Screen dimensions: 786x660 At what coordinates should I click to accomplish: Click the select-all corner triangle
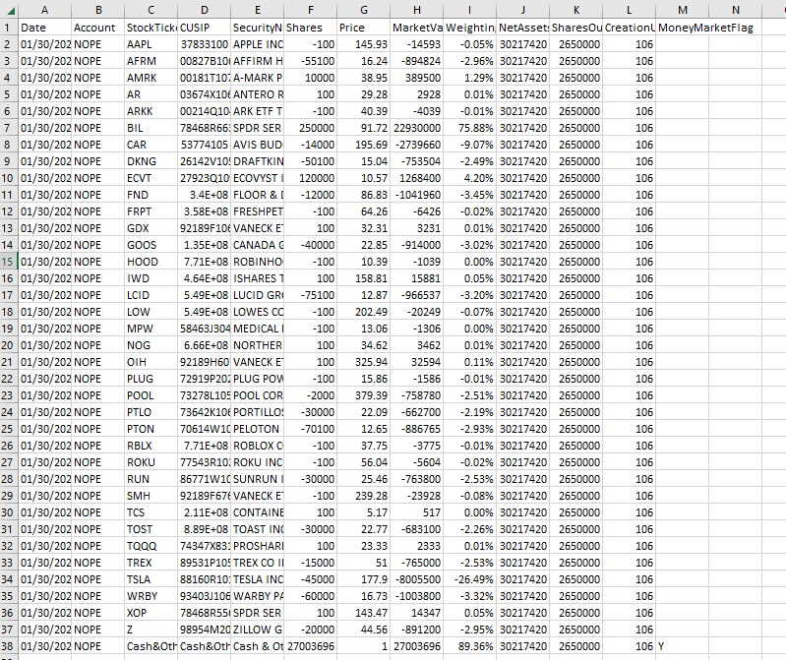[9, 10]
